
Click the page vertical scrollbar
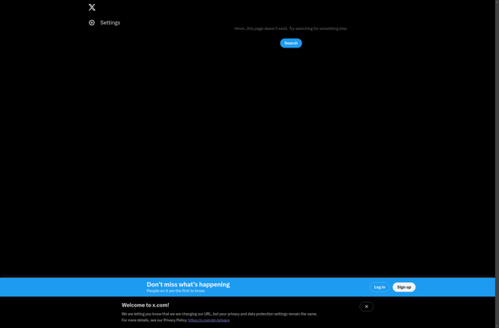click(497, 164)
